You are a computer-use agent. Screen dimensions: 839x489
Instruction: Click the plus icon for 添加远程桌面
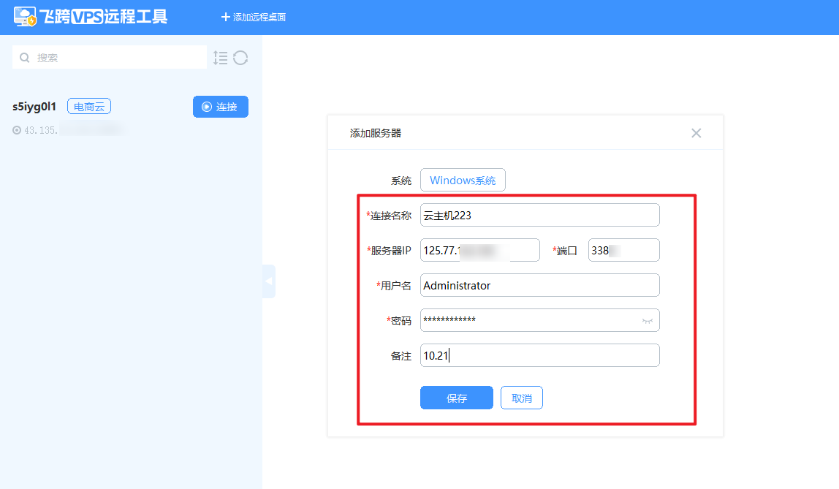point(225,17)
